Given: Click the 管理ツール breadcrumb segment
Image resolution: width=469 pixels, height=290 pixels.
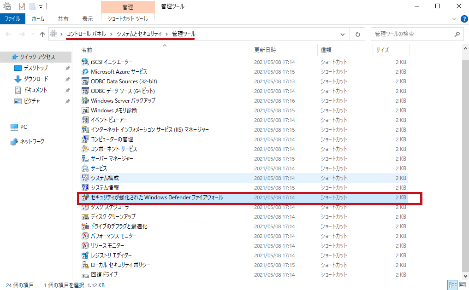Looking at the screenshot, I should point(184,34).
